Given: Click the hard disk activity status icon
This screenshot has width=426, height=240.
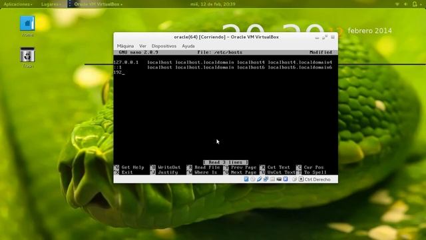Looking at the screenshot, I should (x=246, y=179).
